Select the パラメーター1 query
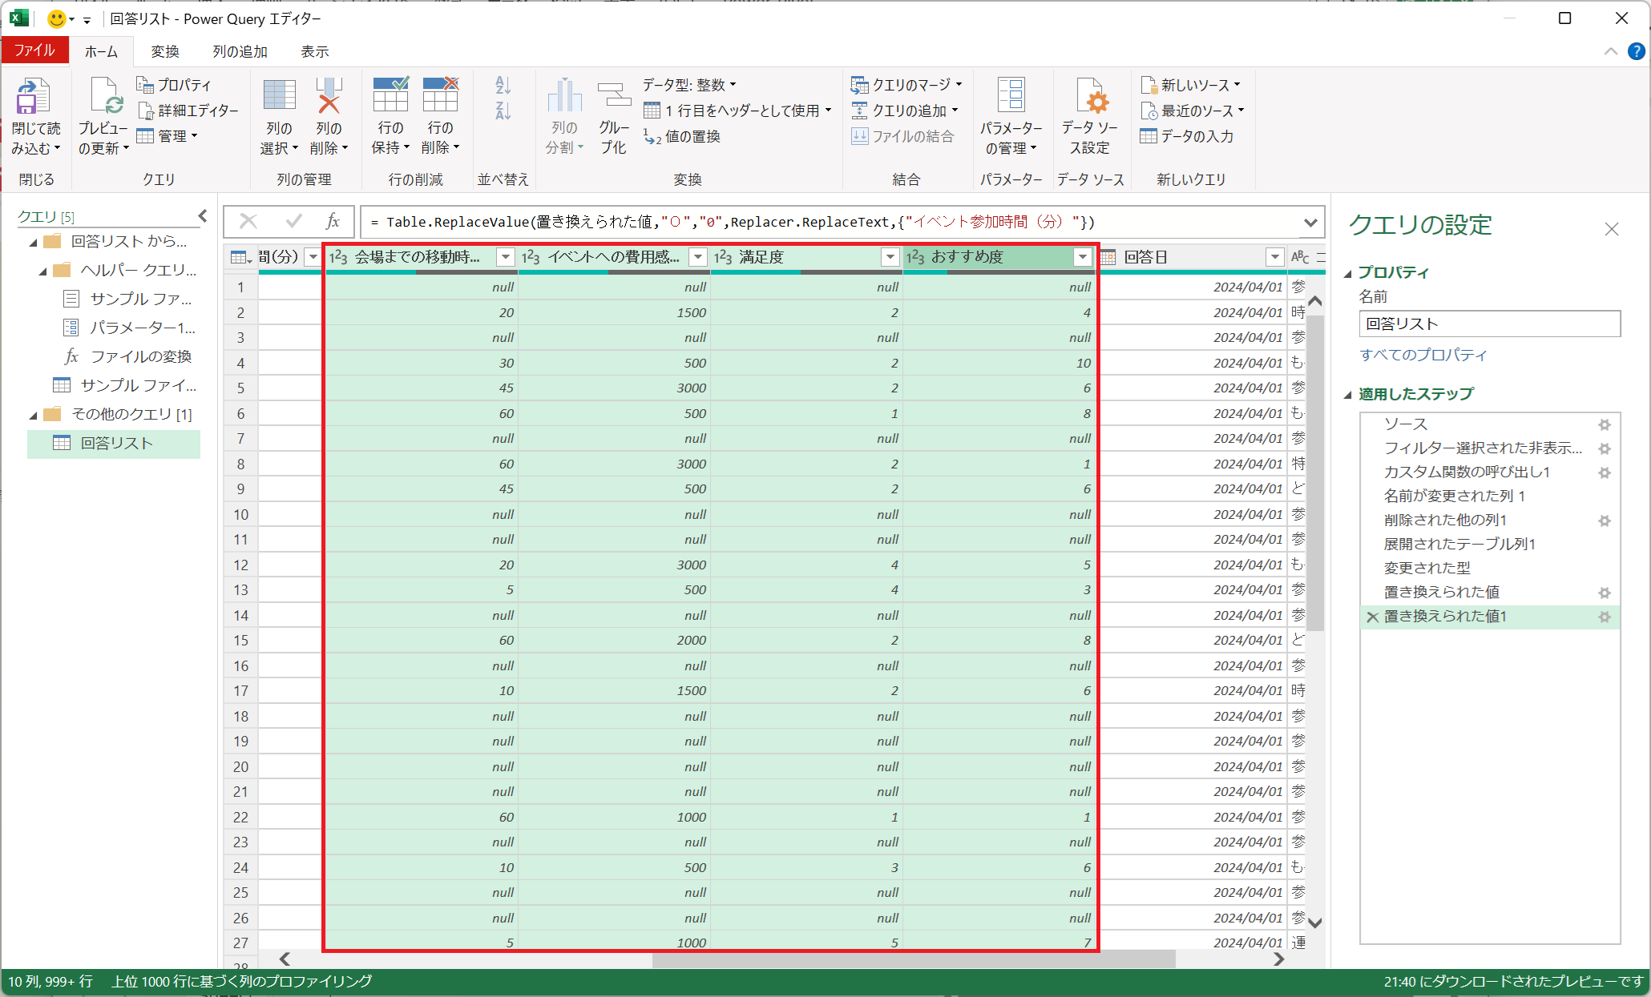 coord(128,328)
